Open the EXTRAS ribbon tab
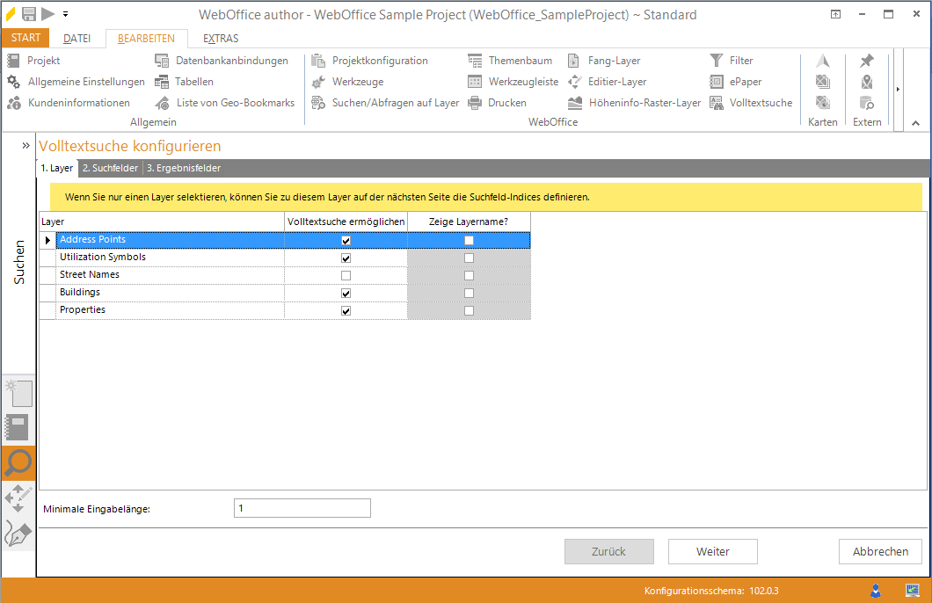932x603 pixels. (x=221, y=39)
